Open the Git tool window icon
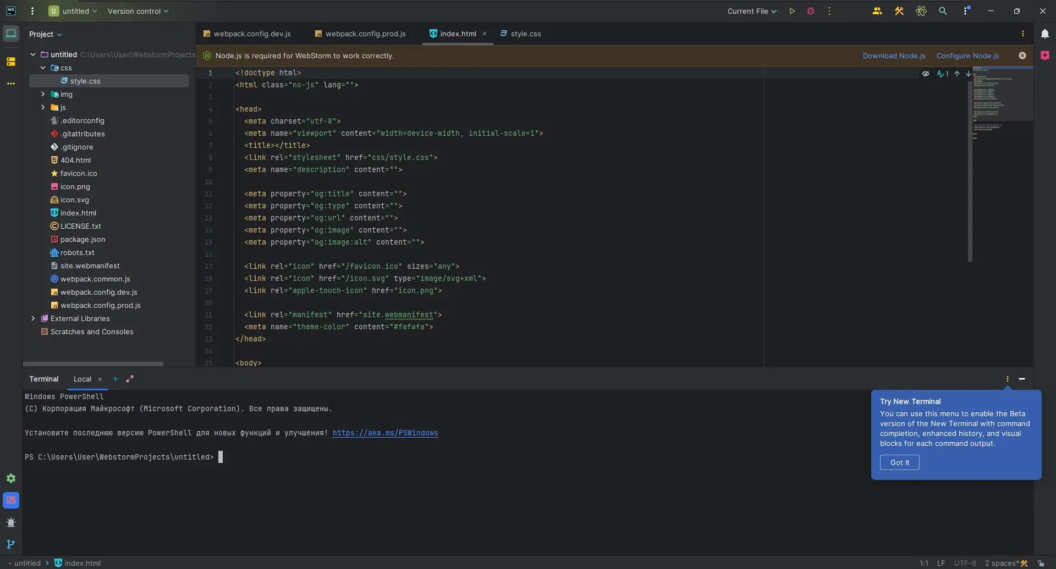 click(11, 544)
